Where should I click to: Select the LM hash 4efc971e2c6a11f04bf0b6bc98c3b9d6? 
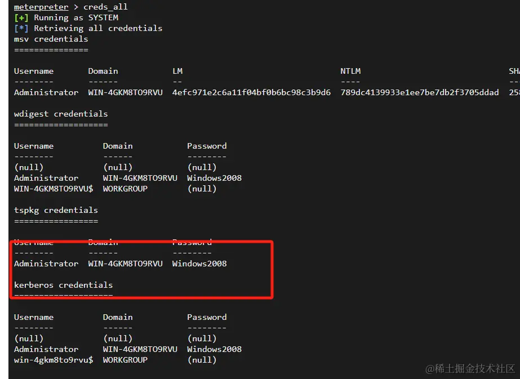[251, 92]
